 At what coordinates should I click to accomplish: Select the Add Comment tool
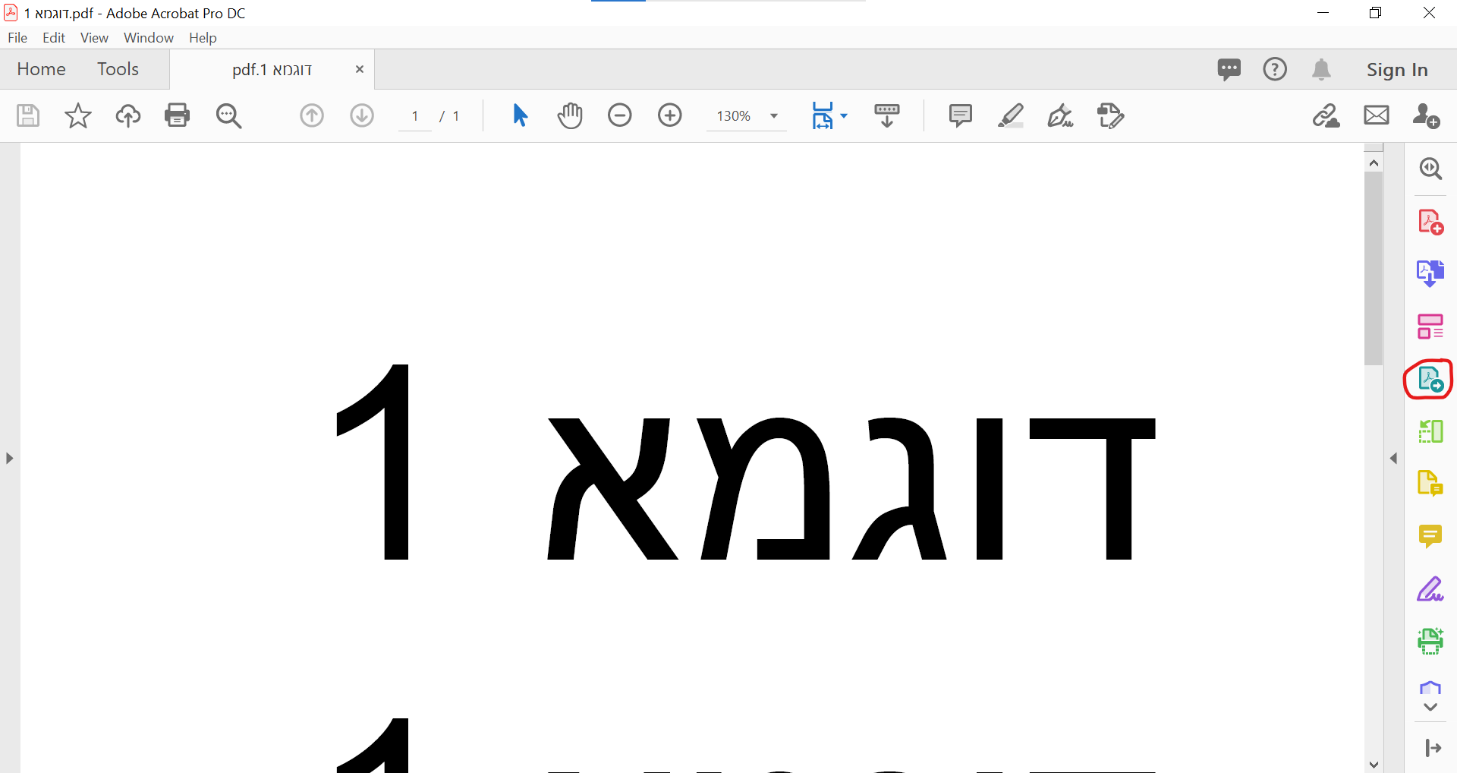tap(960, 115)
